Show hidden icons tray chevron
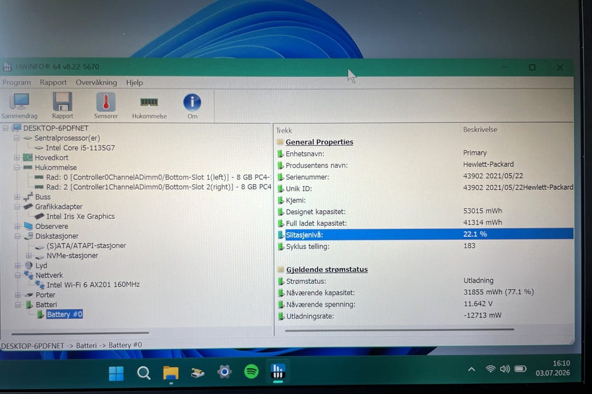592x394 pixels. click(x=472, y=369)
